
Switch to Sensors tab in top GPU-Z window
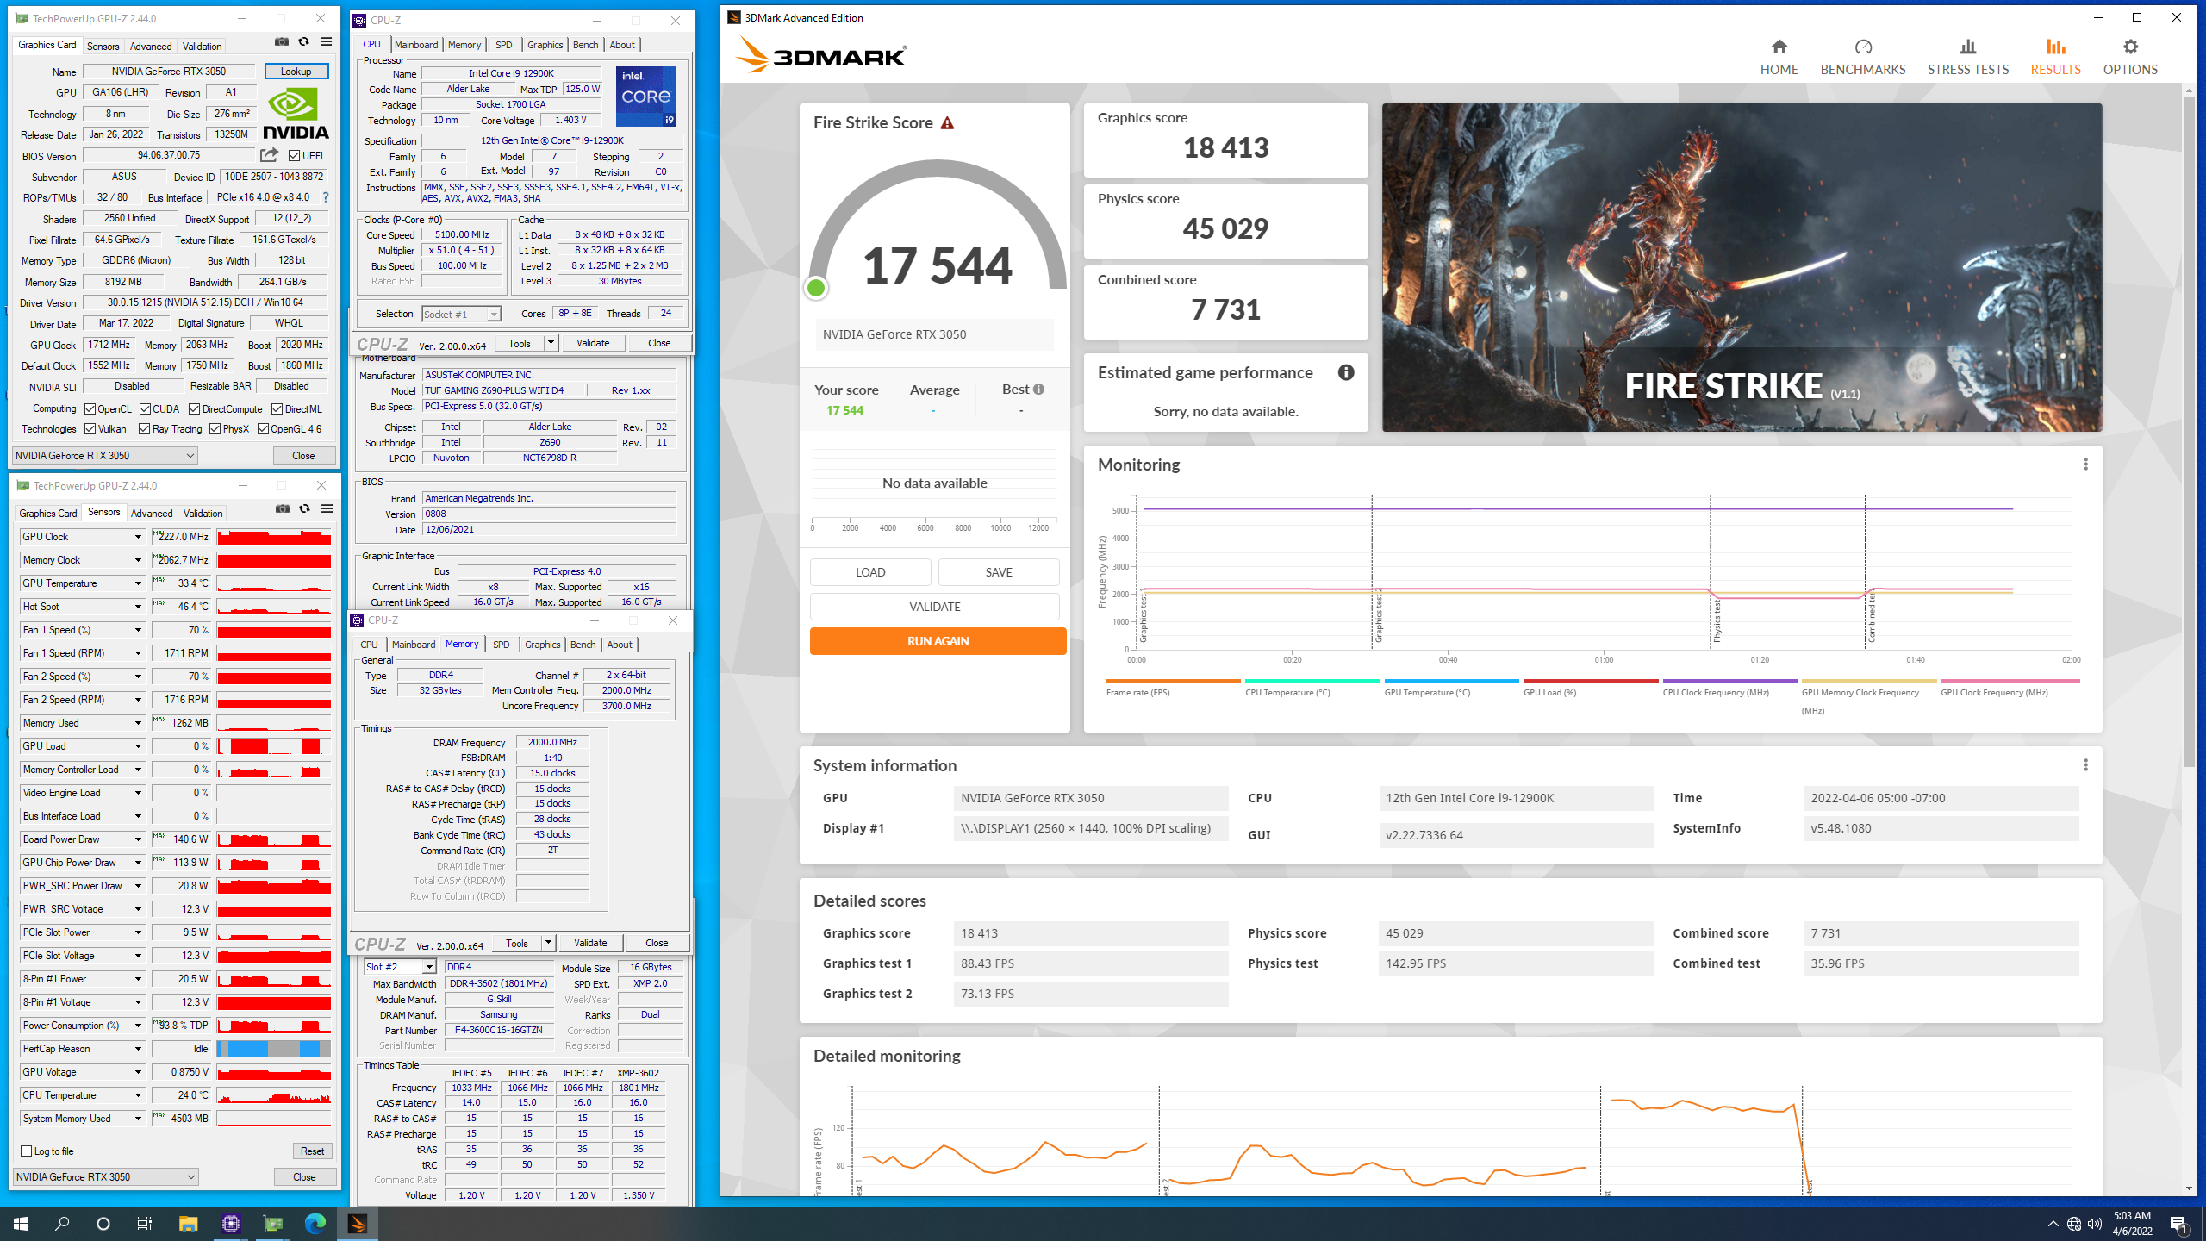point(103,46)
